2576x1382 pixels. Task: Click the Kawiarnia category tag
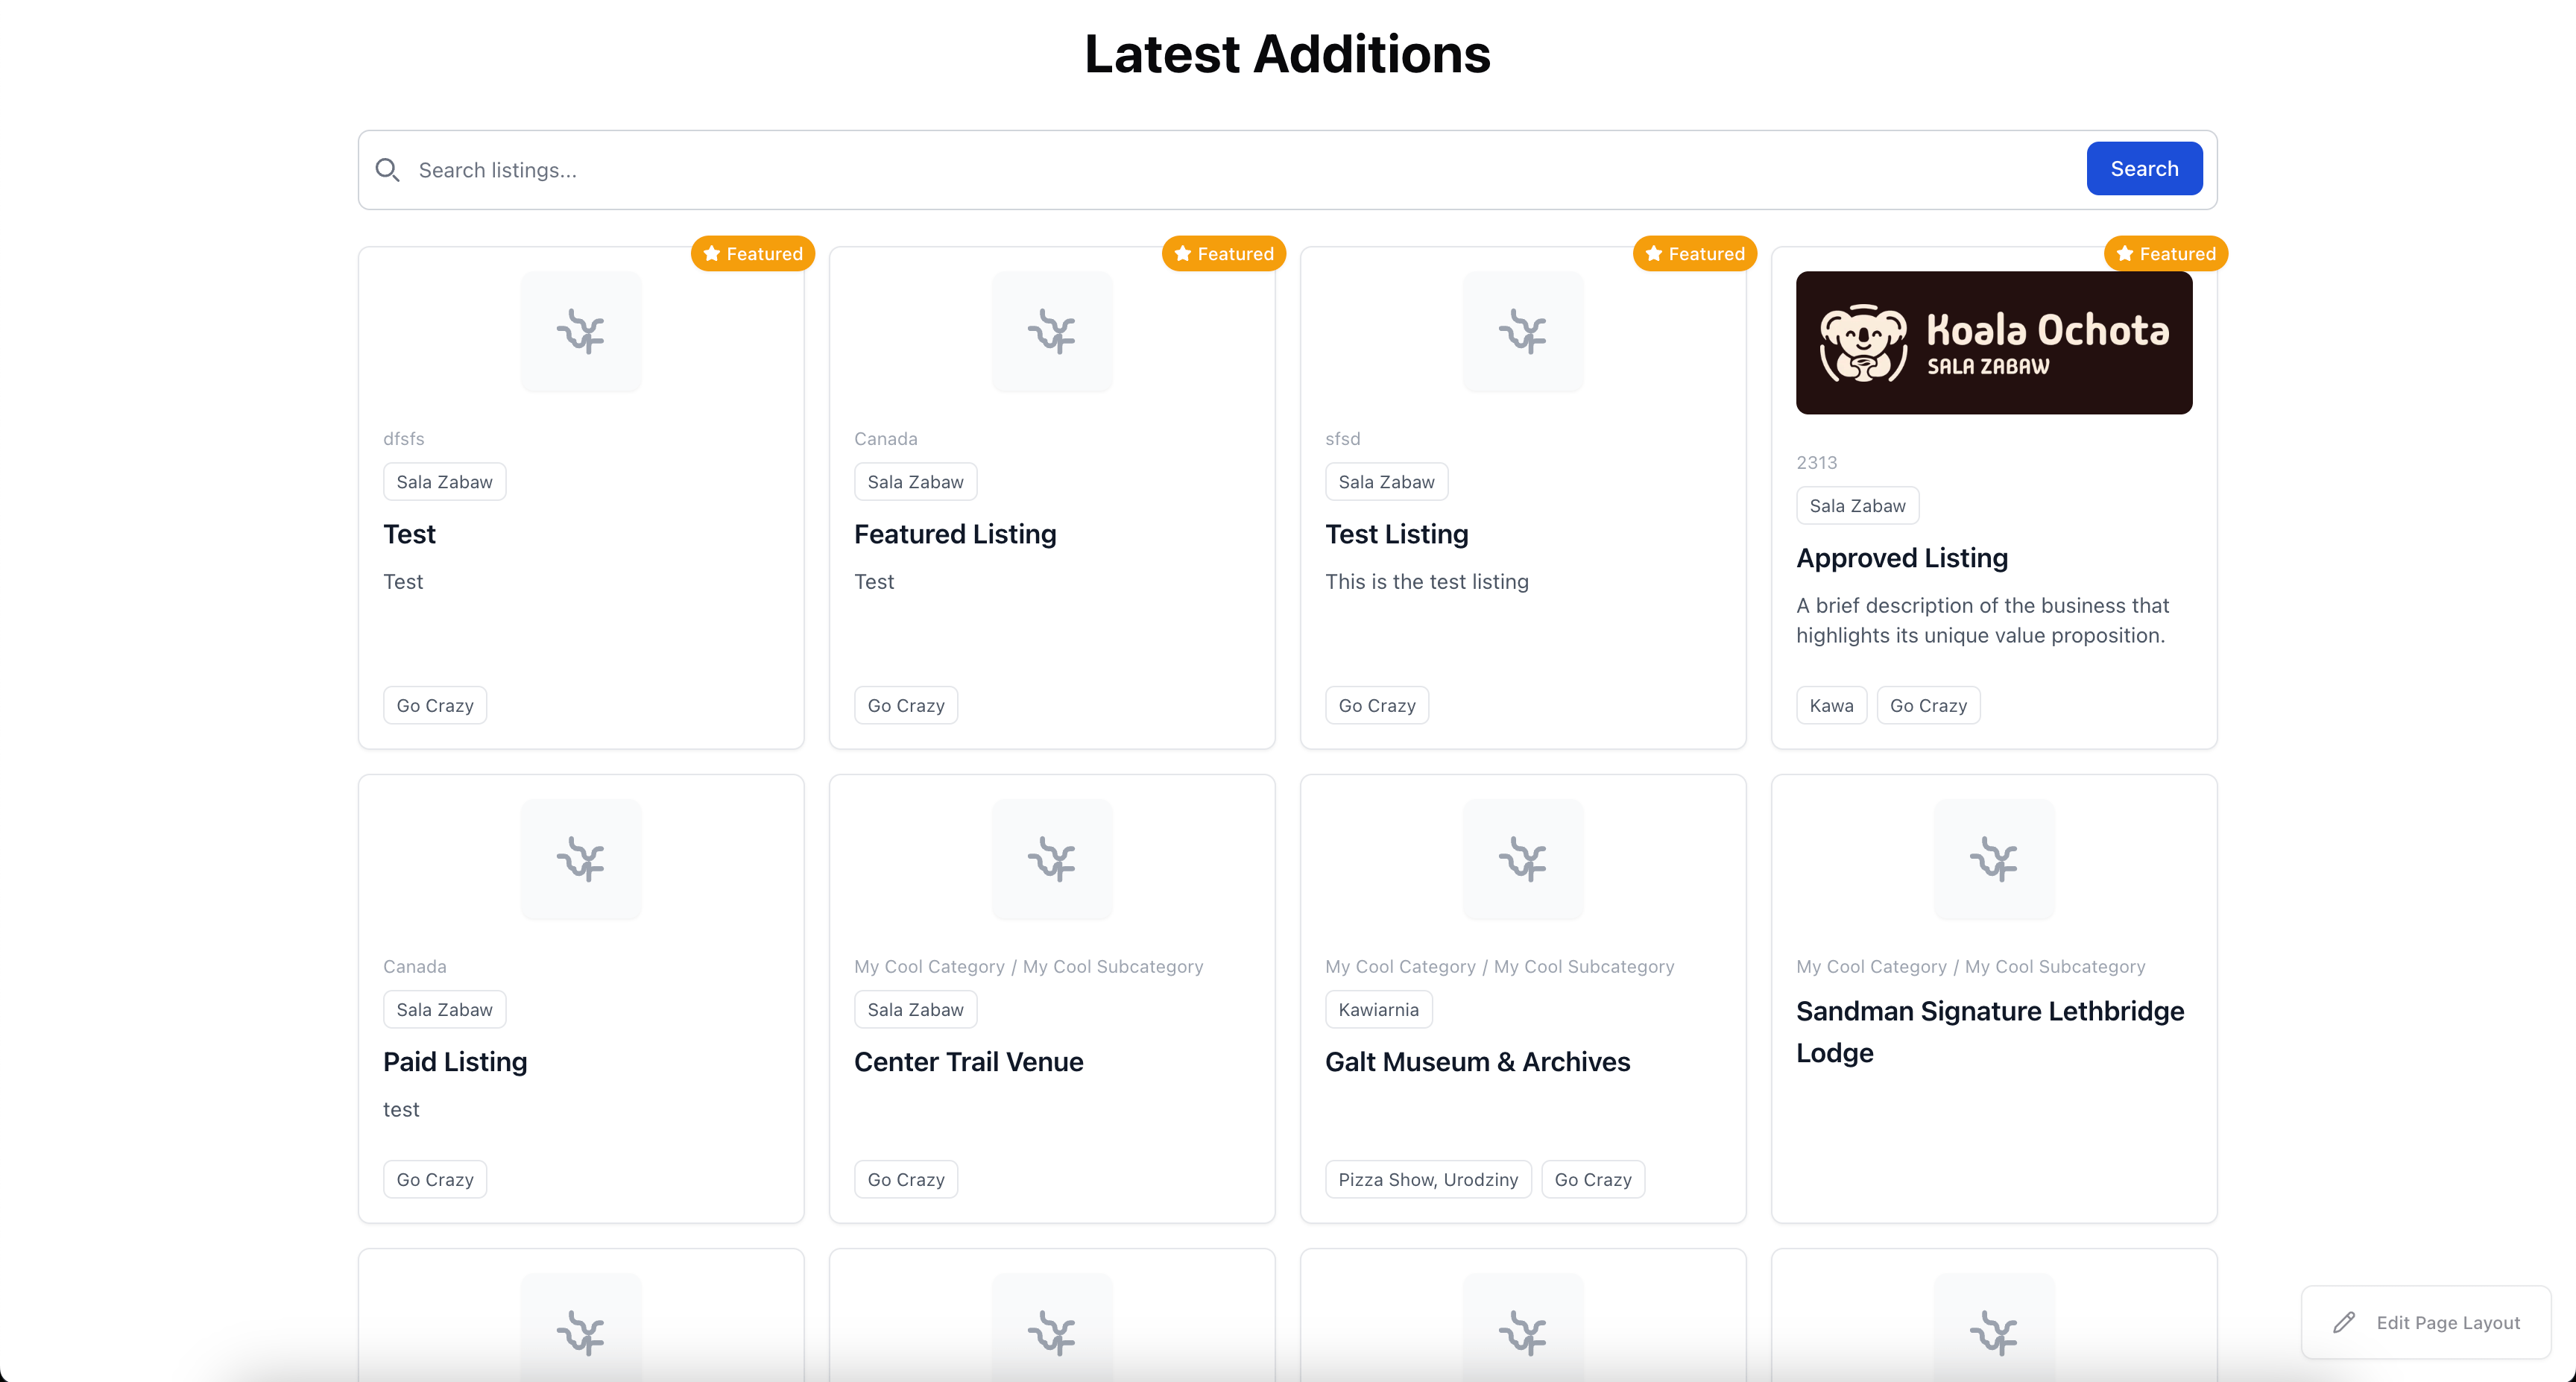pyautogui.click(x=1378, y=1010)
